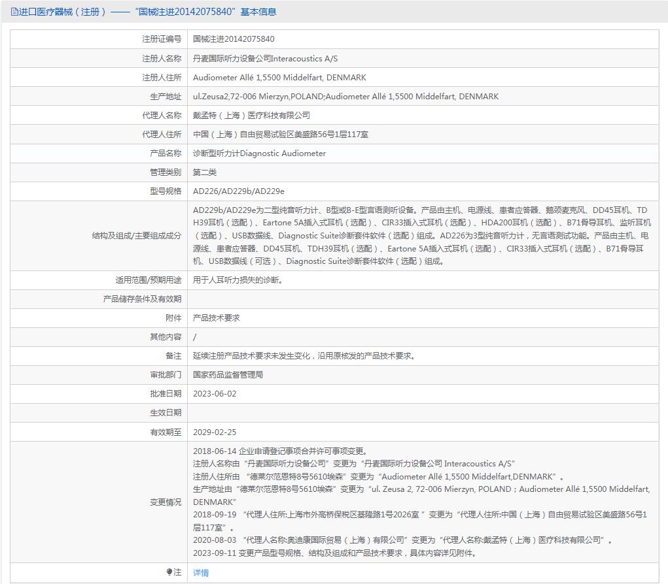This screenshot has width=668, height=584.
Task: Click registration number 国械注进20142075840 value
Action: click(x=234, y=39)
